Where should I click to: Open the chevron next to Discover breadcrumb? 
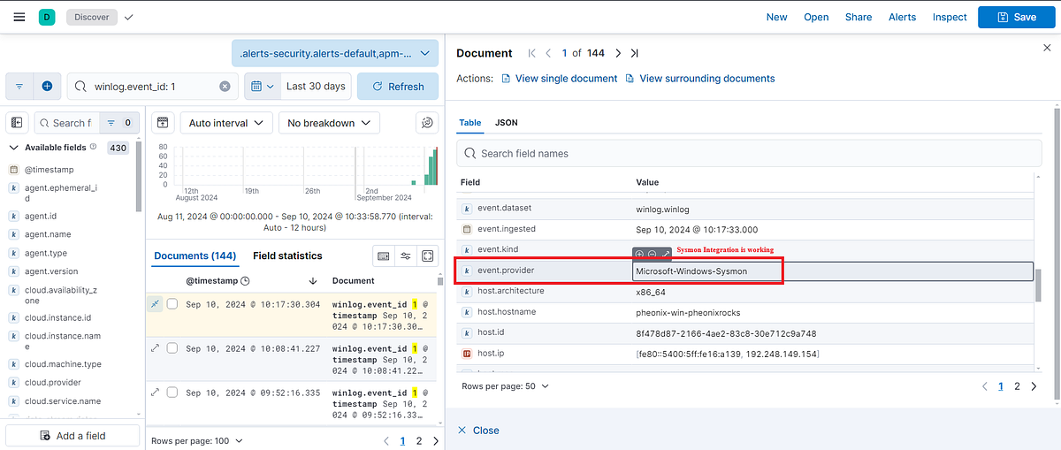pos(129,17)
